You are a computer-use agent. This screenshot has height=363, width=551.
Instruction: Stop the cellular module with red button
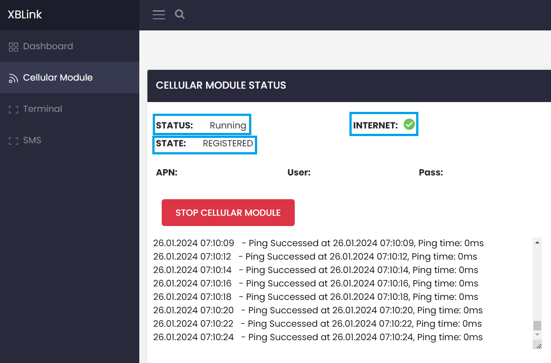tap(228, 213)
